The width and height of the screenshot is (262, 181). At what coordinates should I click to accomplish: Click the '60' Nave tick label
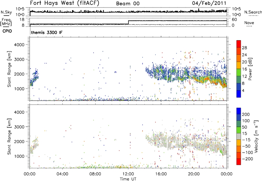point(234,20)
